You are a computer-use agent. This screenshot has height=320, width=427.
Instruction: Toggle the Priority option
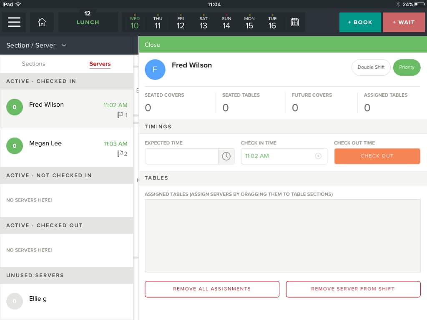pos(407,67)
